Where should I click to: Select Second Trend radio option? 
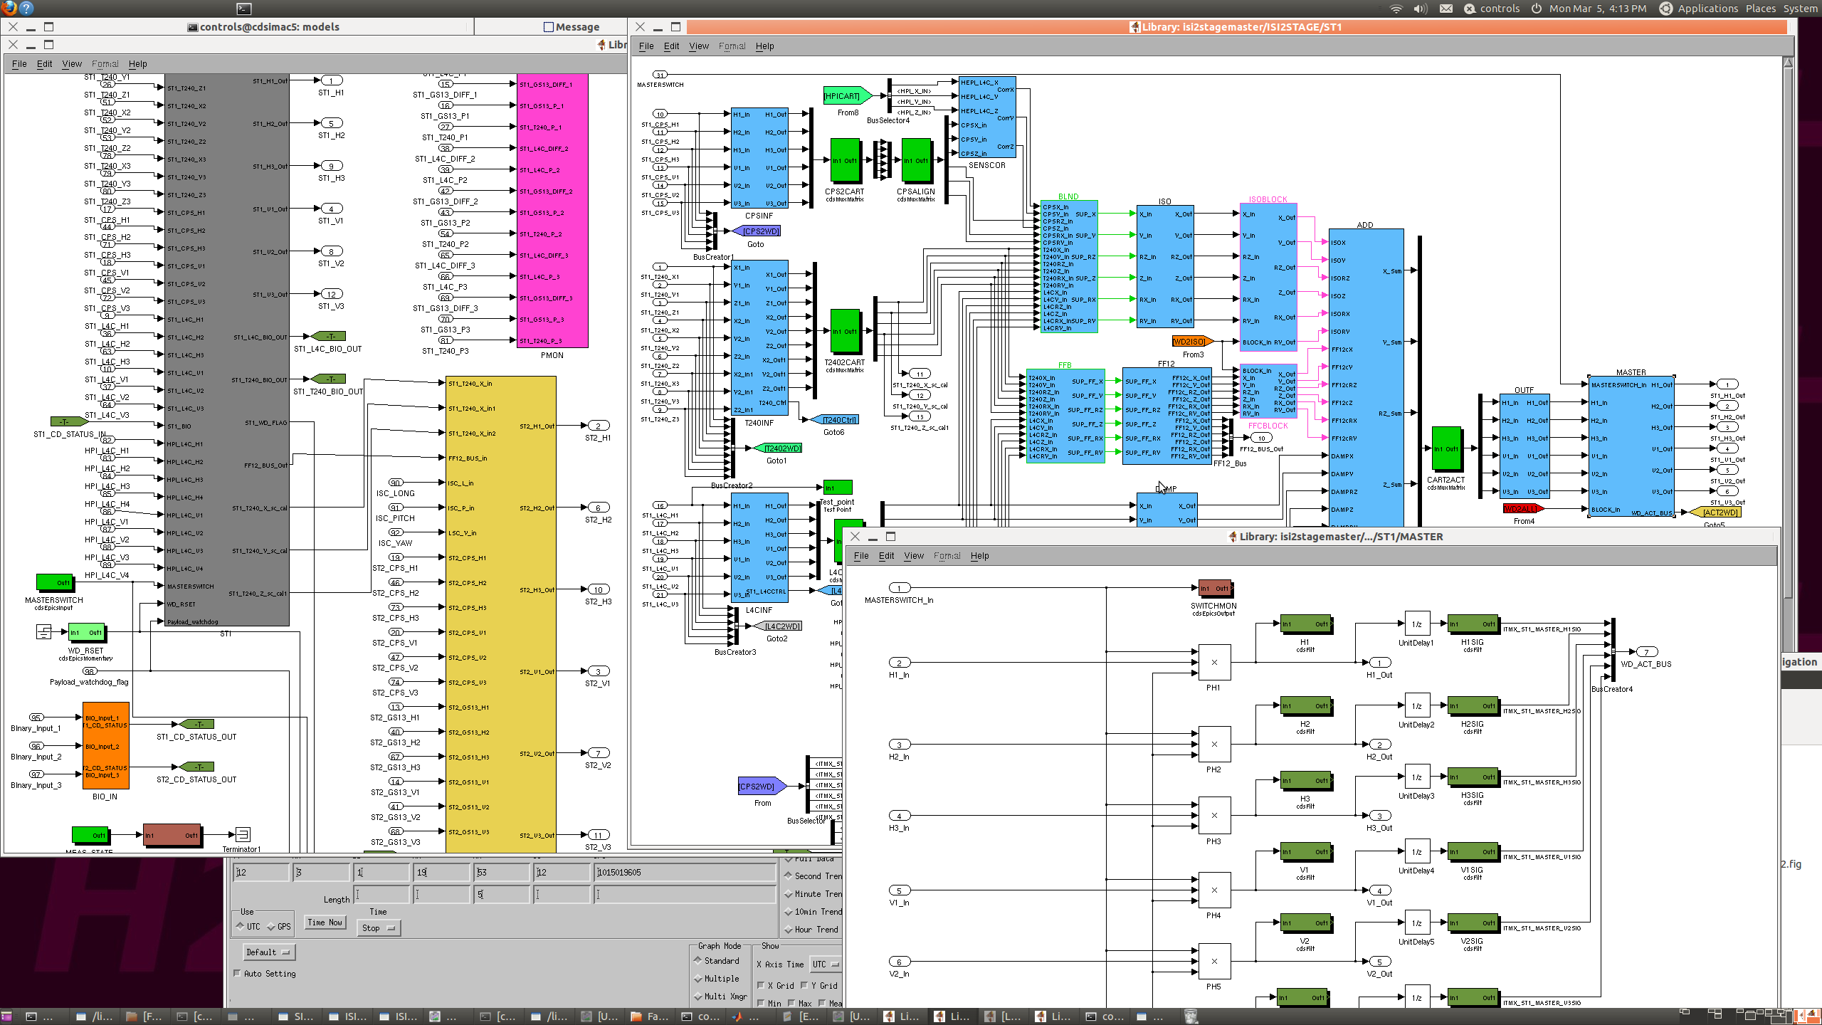tap(813, 876)
